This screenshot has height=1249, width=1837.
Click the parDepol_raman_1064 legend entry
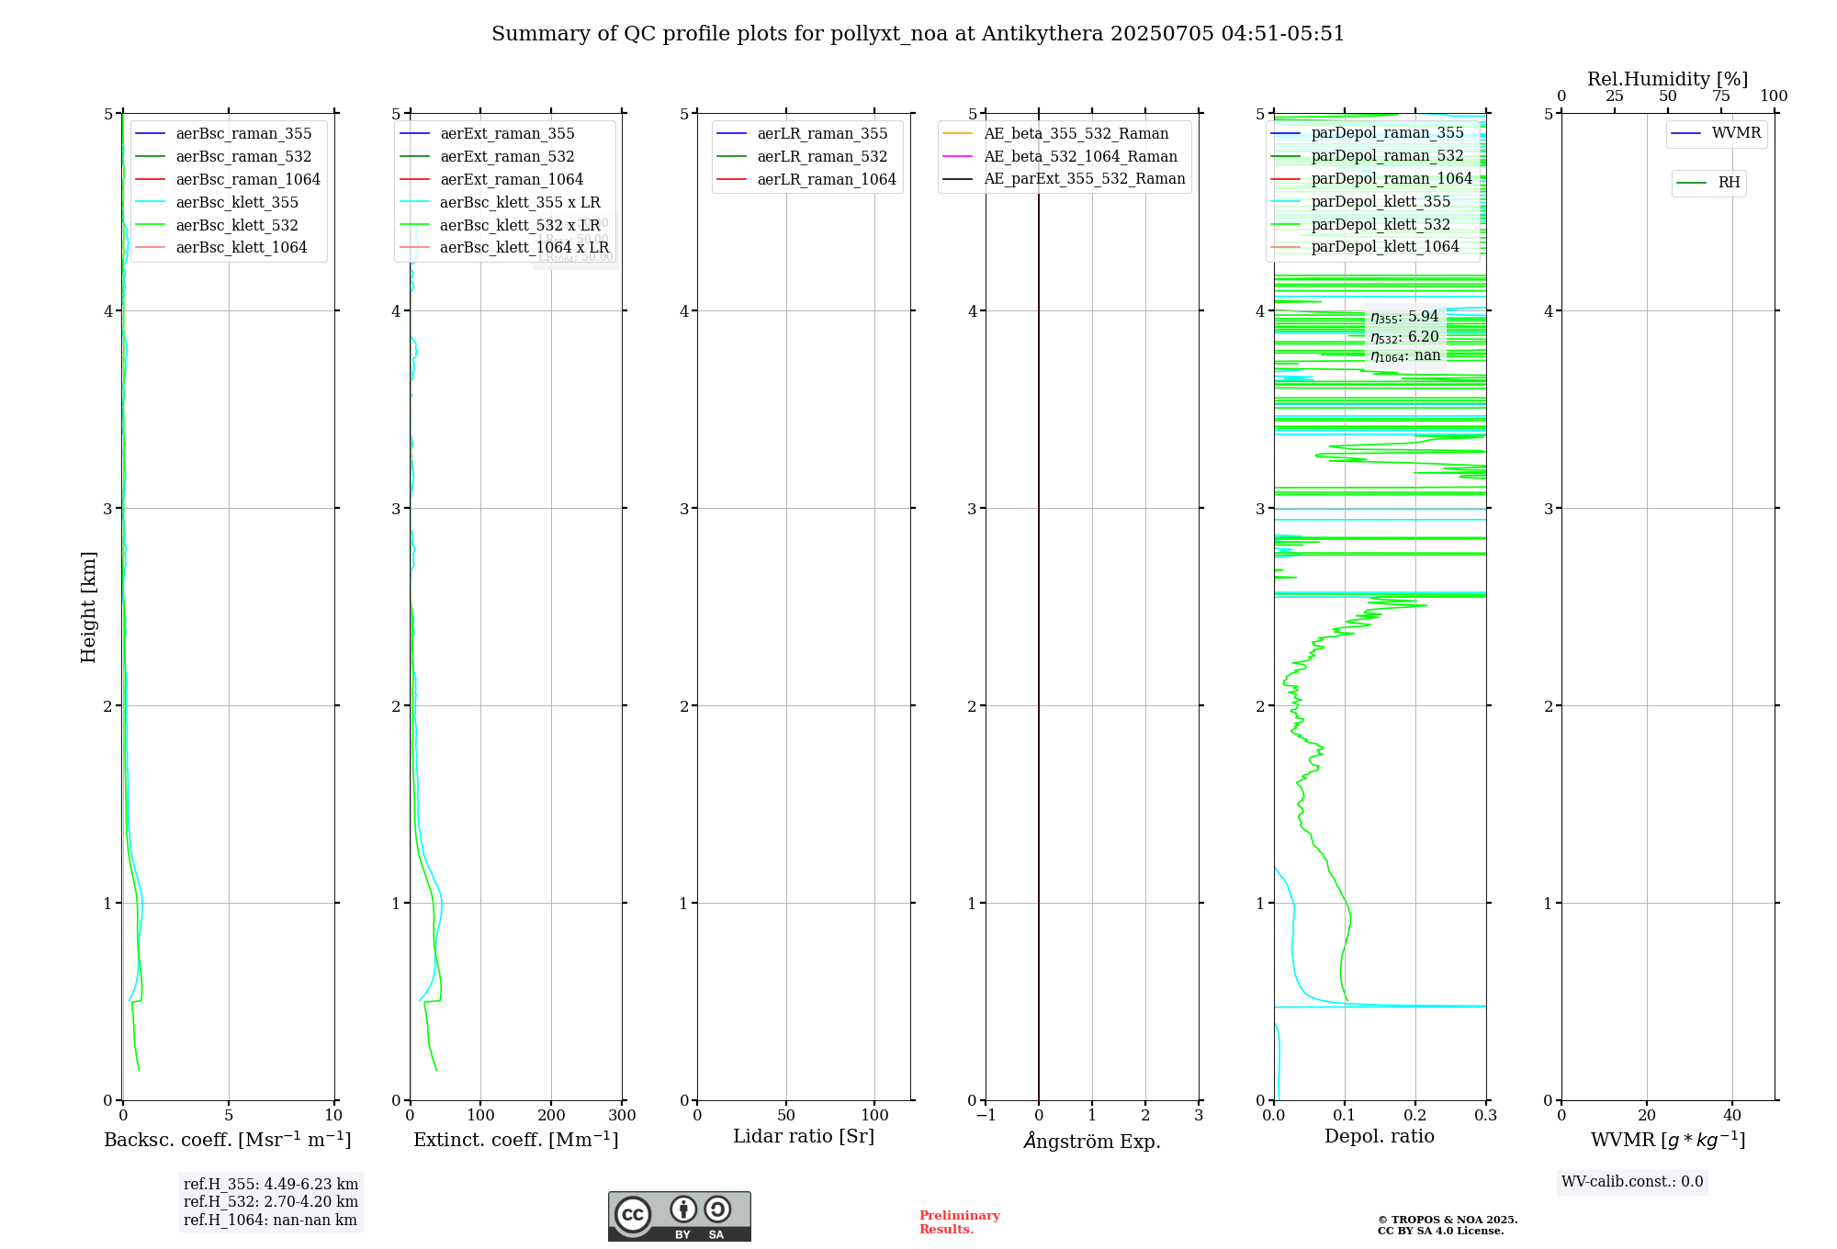tap(1371, 179)
